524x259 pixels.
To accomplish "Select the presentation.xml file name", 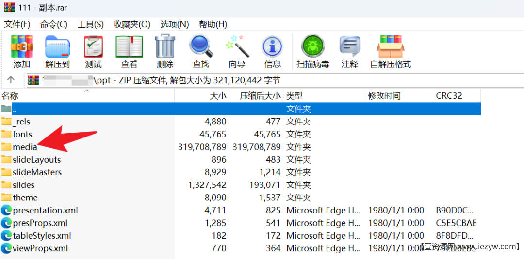I will [46, 210].
